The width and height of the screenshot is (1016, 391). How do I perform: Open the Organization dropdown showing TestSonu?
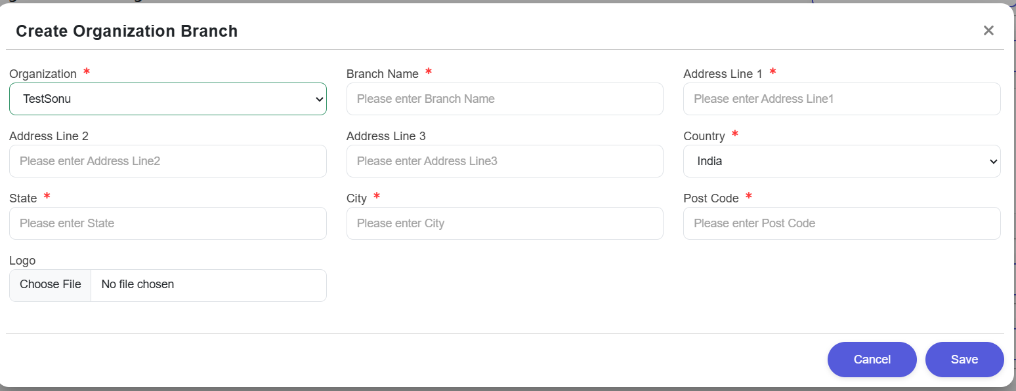(x=168, y=99)
